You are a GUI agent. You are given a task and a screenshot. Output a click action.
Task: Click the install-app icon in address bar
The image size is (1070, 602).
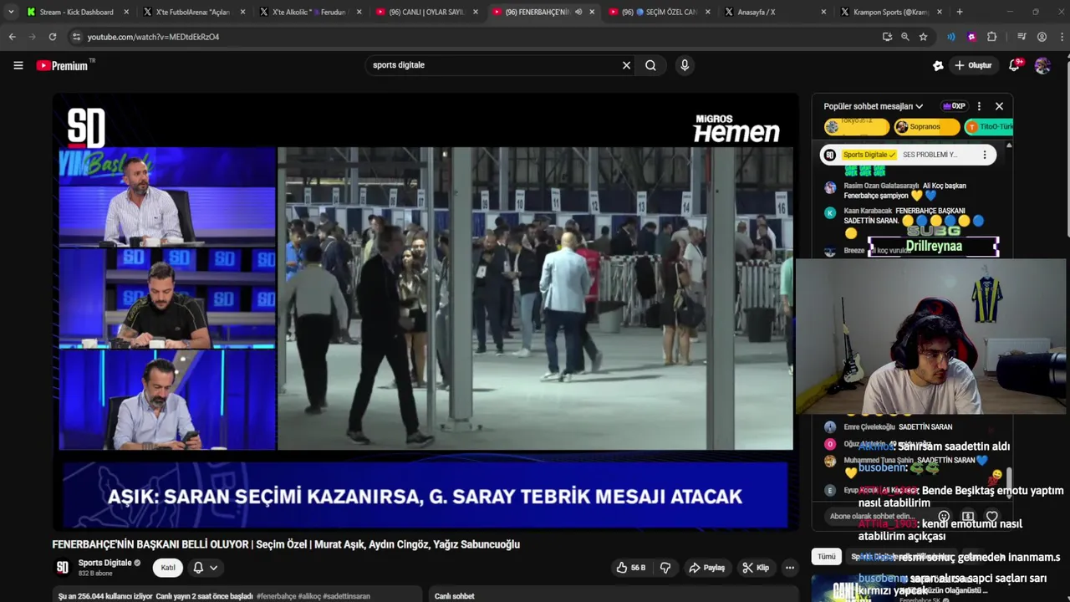click(x=887, y=37)
